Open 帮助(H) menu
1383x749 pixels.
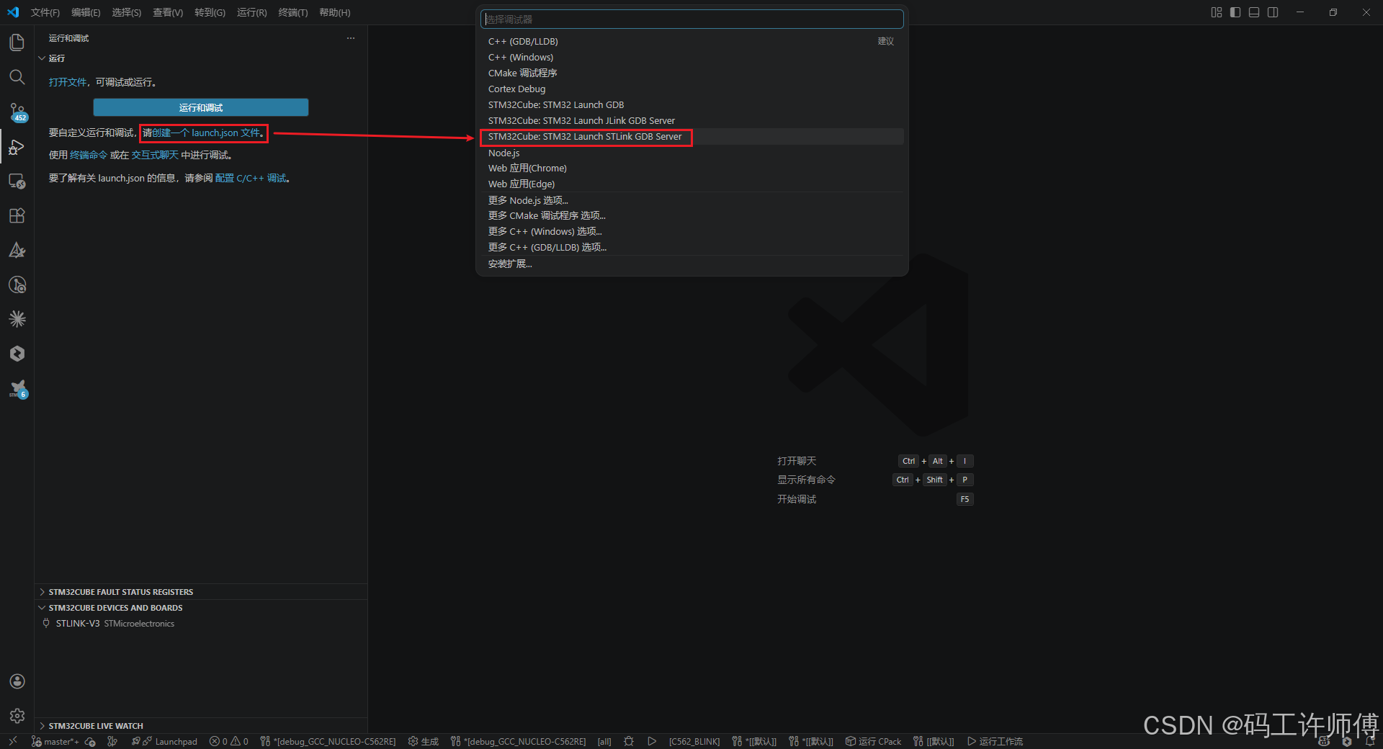pyautogui.click(x=335, y=12)
